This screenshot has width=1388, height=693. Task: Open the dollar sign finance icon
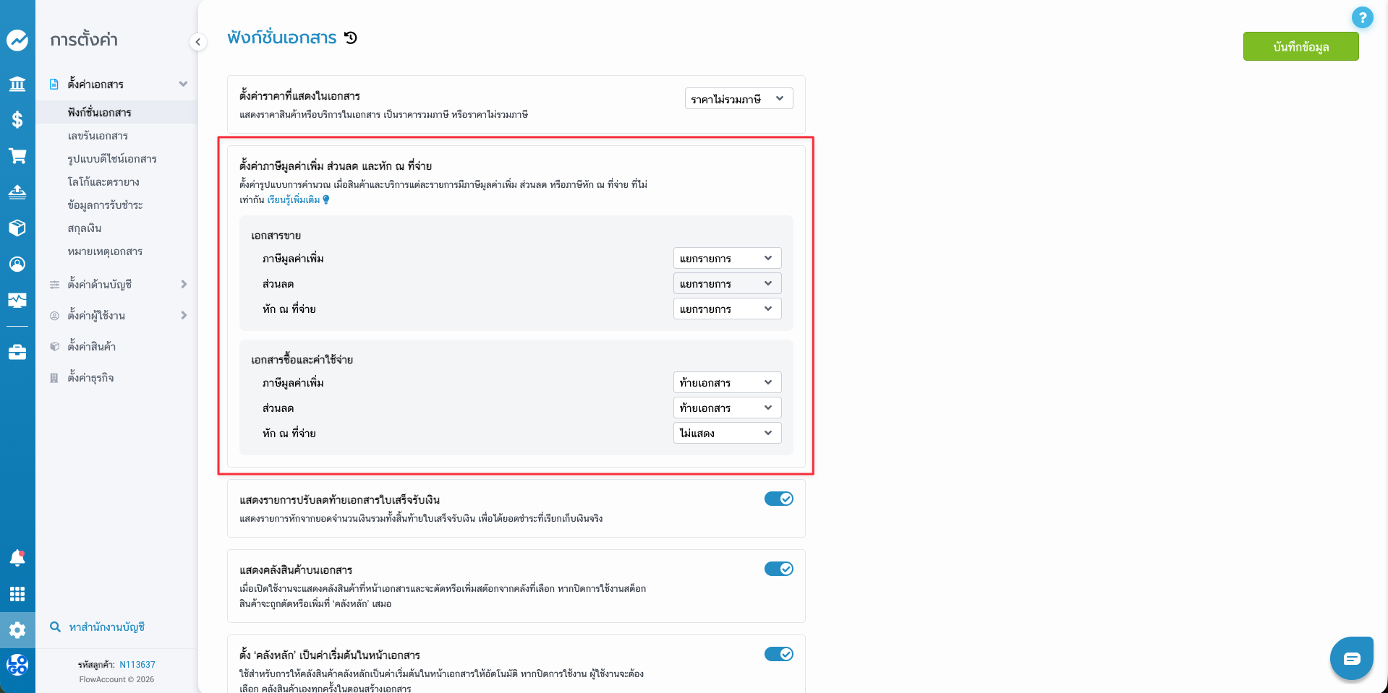17,120
